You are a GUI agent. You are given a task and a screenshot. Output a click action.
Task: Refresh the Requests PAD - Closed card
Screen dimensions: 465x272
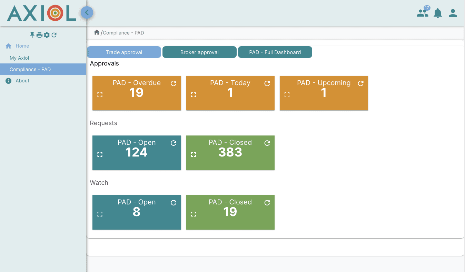pos(267,143)
